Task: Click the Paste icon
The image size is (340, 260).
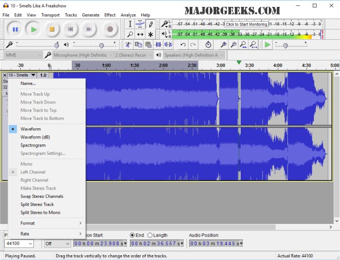Action: (148, 45)
